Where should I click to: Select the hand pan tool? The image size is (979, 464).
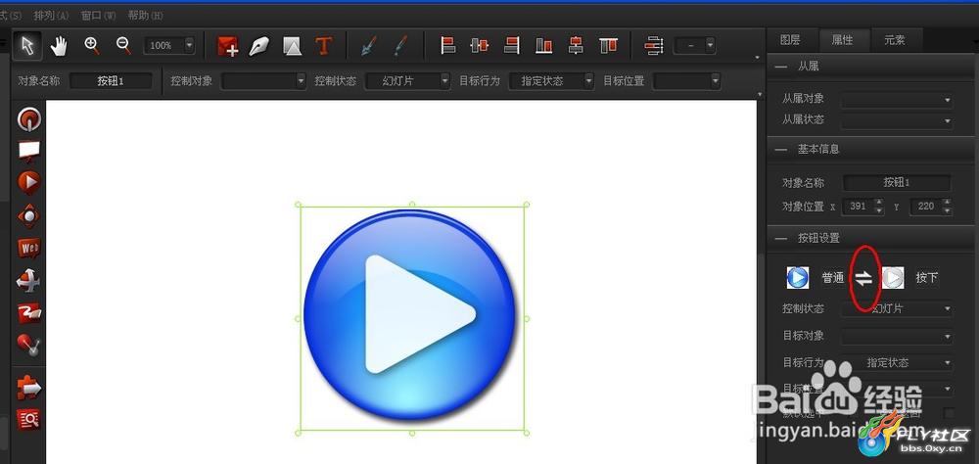pyautogui.click(x=60, y=46)
